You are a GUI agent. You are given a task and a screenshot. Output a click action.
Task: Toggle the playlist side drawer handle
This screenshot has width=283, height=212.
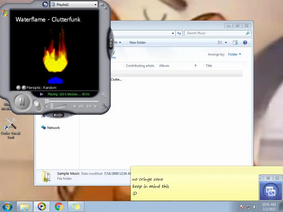tap(111, 43)
